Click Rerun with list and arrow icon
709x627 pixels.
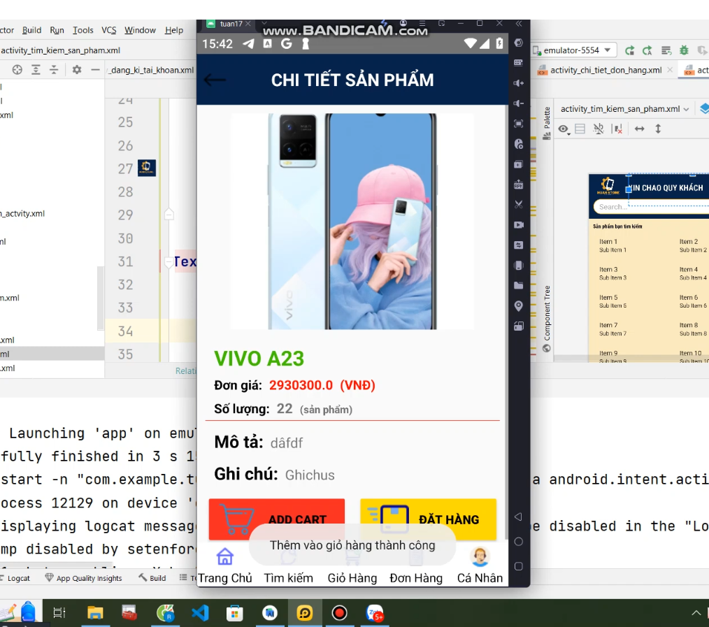[666, 50]
